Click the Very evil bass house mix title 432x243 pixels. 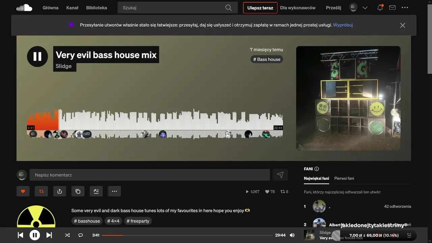(x=106, y=55)
